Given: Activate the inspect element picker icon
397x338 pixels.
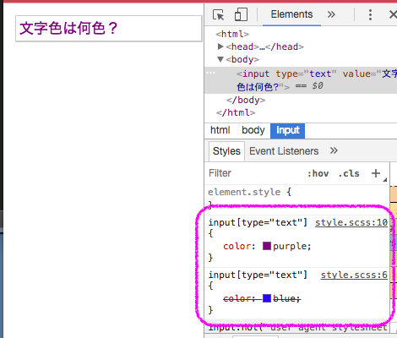Looking at the screenshot, I should pyautogui.click(x=219, y=14).
